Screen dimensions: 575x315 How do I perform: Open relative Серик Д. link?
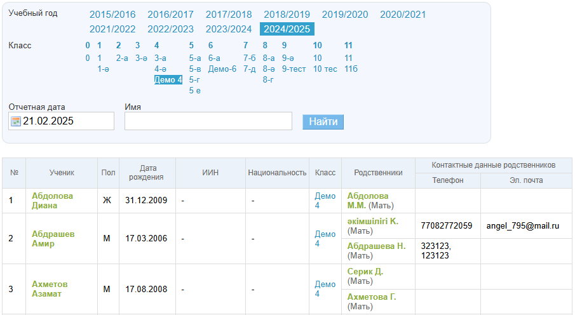pos(365,271)
